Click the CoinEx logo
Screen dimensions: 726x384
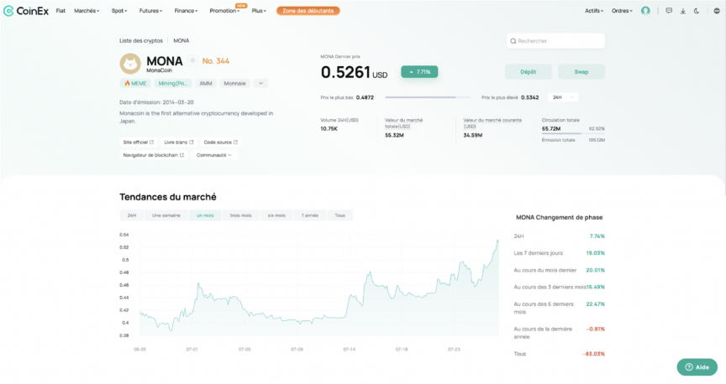26,11
